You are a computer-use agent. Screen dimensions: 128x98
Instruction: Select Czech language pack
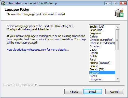tap(102, 50)
